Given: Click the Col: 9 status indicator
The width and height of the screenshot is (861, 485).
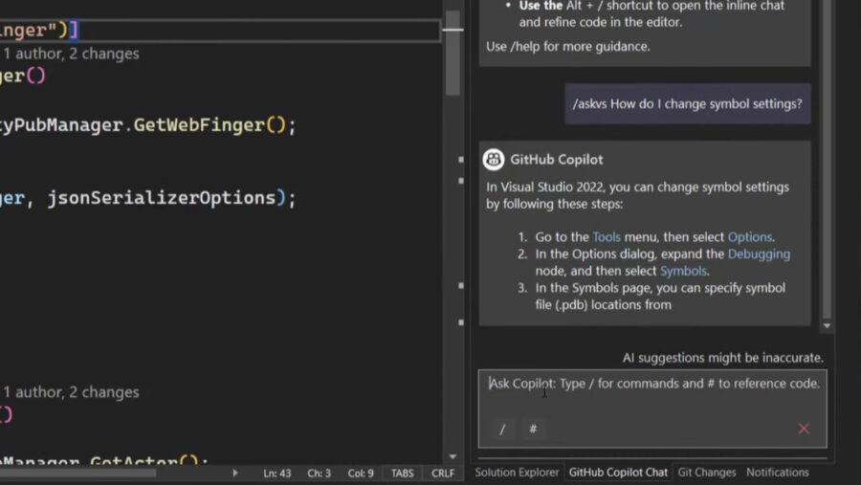Looking at the screenshot, I should [x=361, y=473].
